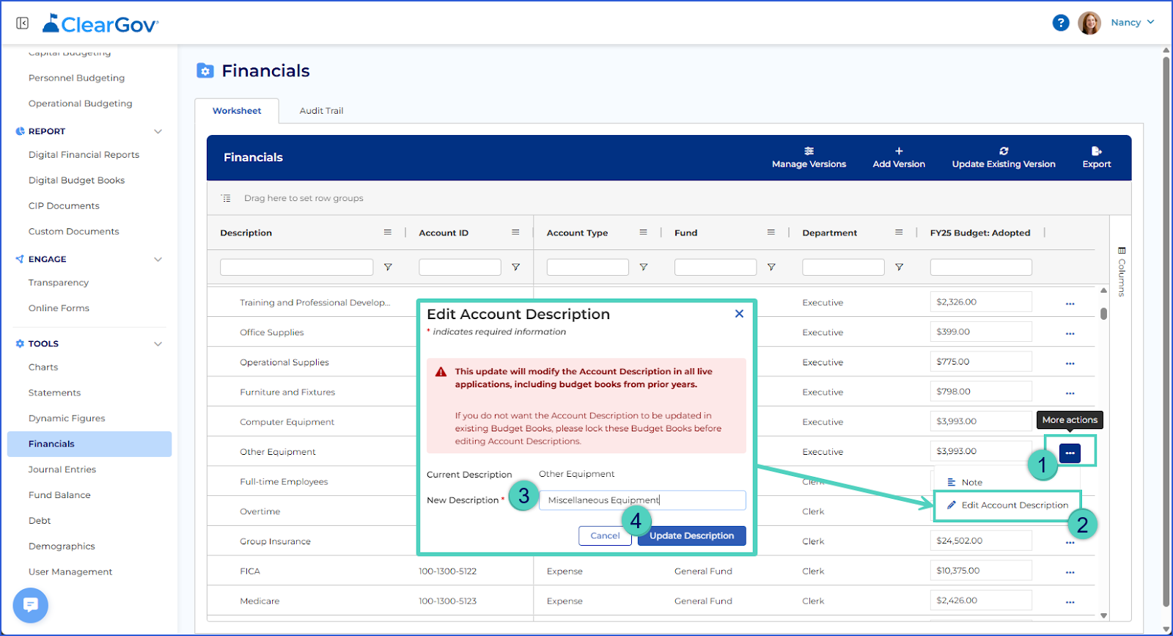Open Dynamic Figures in sidebar

(x=67, y=418)
